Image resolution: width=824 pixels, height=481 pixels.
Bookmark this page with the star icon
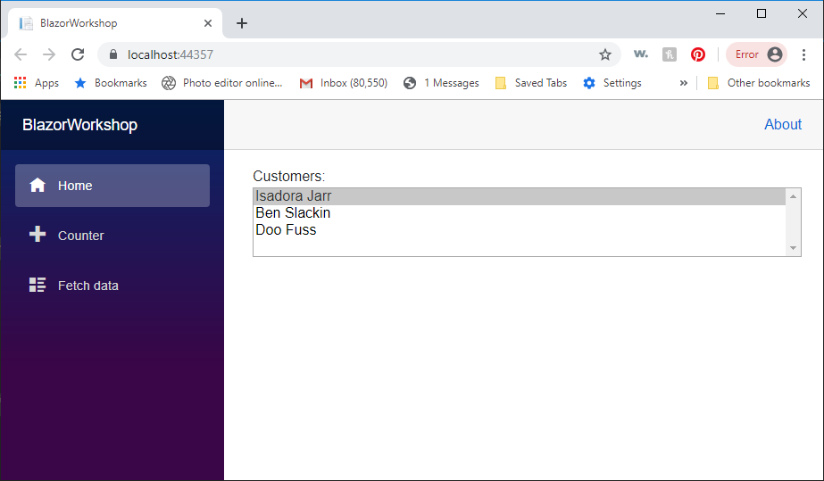click(605, 54)
